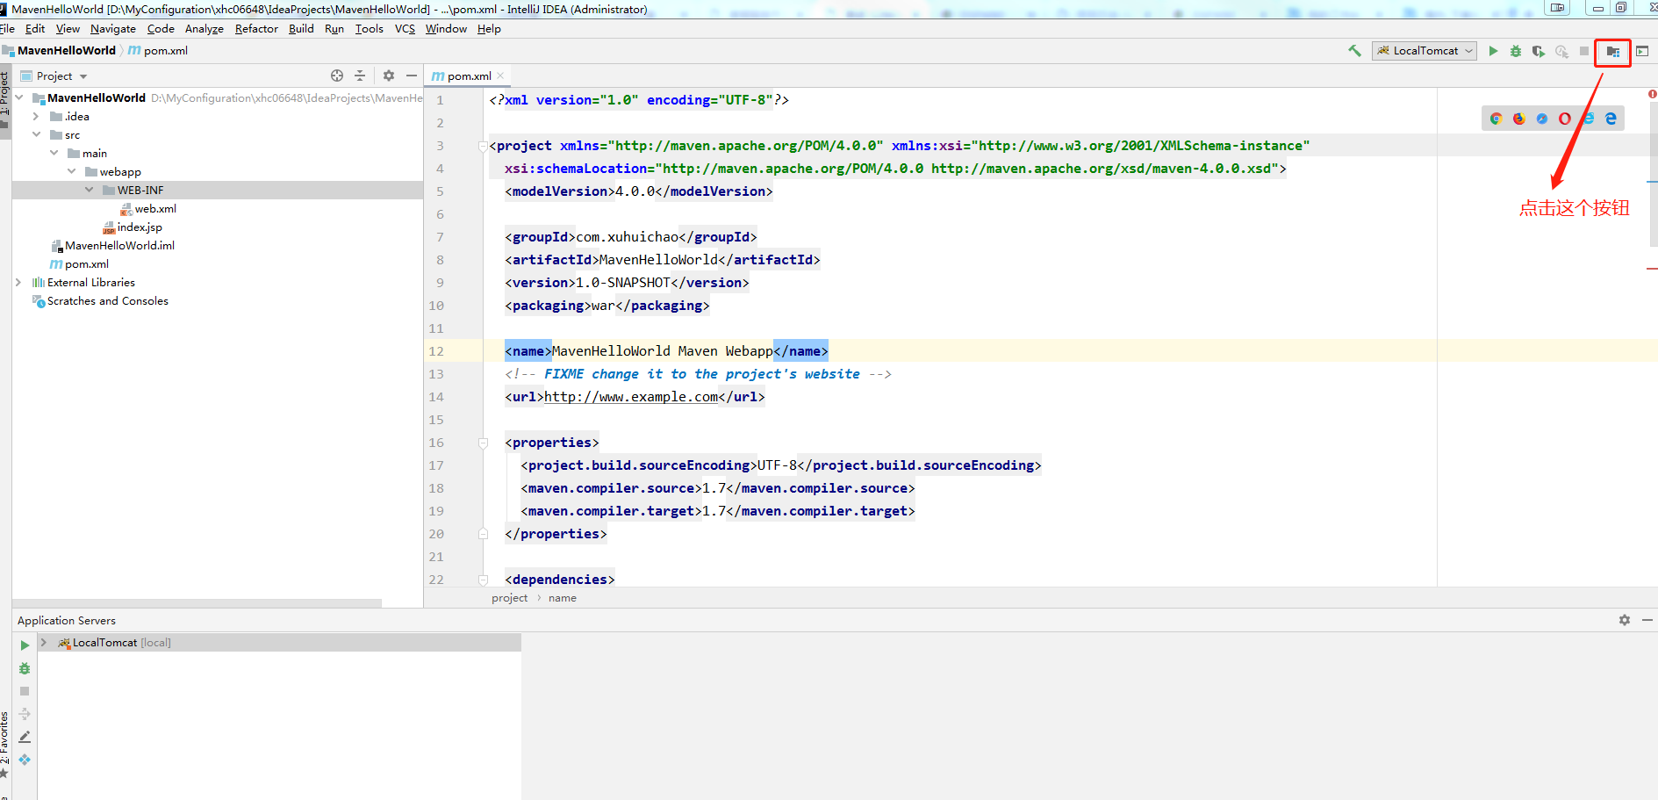1658x800 pixels.
Task: Run LocalTomcat with the top toolbar play button
Action: click(x=1493, y=51)
